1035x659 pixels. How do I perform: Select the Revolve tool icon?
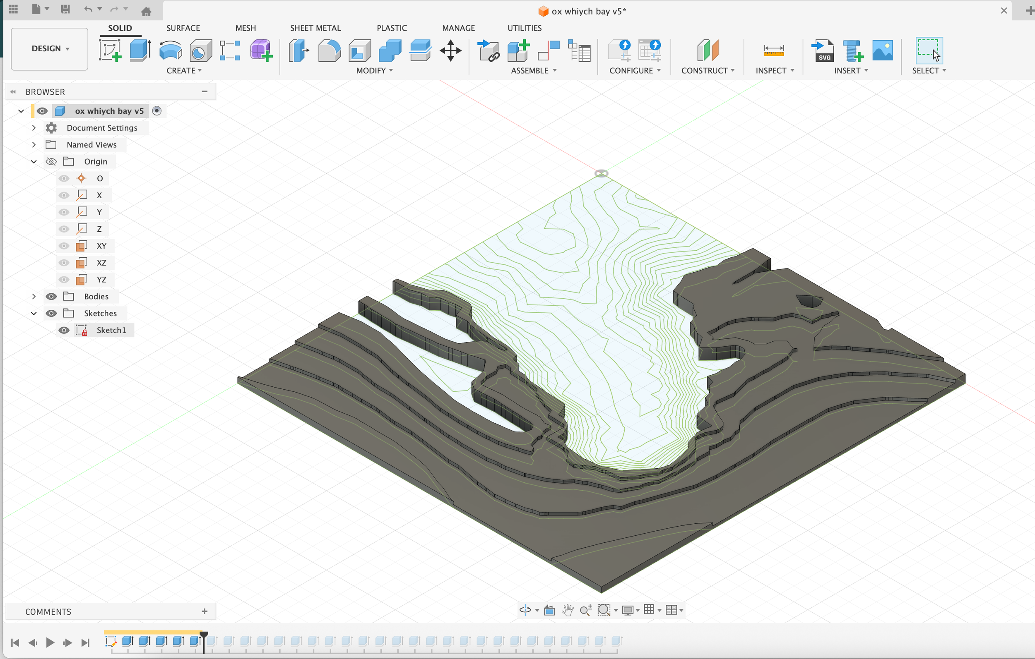(x=170, y=50)
